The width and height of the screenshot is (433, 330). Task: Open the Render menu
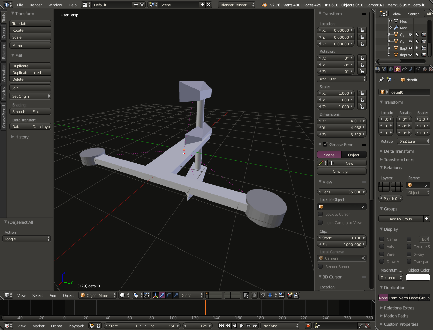(x=36, y=5)
